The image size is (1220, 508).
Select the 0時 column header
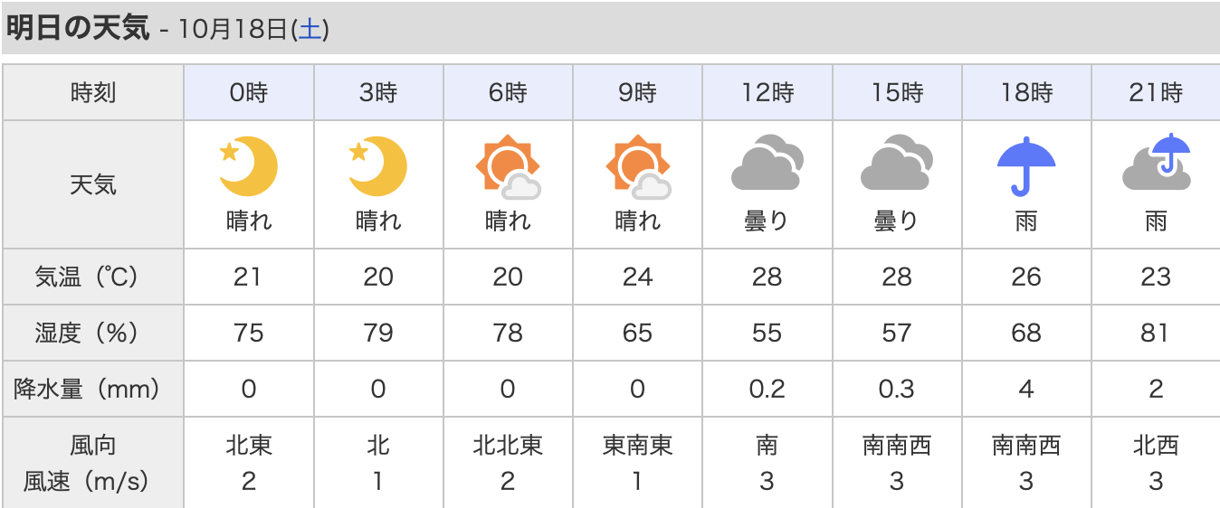[x=248, y=92]
